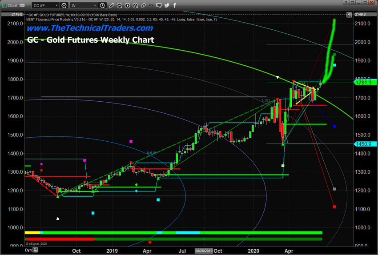Click the 2020 label on time axis
The height and width of the screenshot is (255, 378).
click(x=253, y=251)
